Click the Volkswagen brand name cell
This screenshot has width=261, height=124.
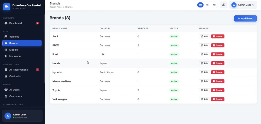pyautogui.click(x=60, y=99)
